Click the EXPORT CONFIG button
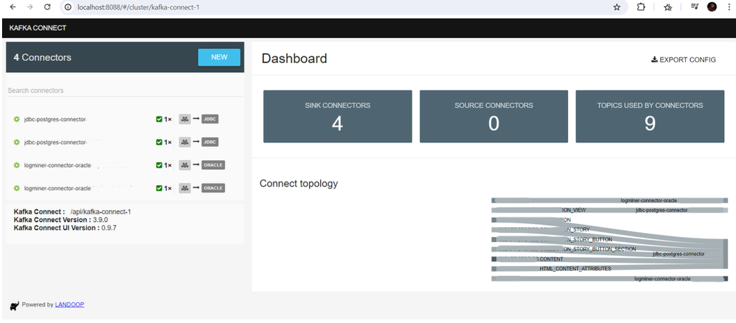 [x=683, y=60]
